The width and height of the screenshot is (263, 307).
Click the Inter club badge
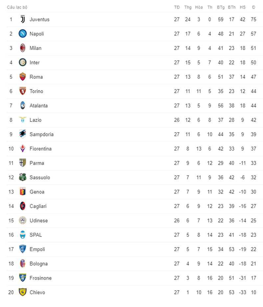pos(23,63)
